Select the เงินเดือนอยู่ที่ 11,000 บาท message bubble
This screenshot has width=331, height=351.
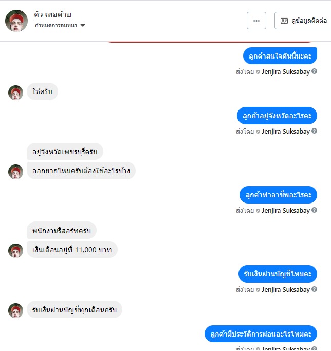72,250
